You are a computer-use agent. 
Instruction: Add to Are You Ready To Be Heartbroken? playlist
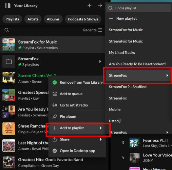(x=138, y=64)
